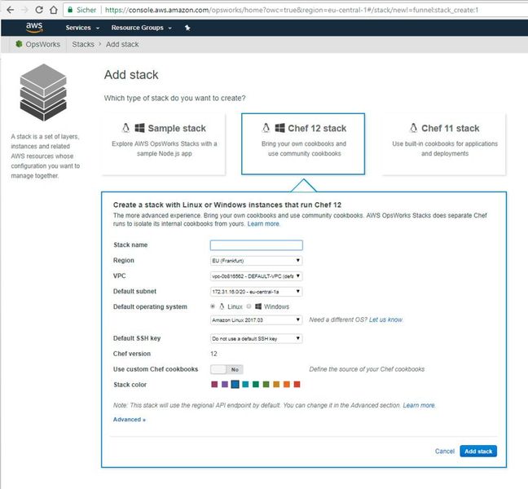Open Learn more link in API endpoint note
The height and width of the screenshot is (489, 528).
pos(419,405)
